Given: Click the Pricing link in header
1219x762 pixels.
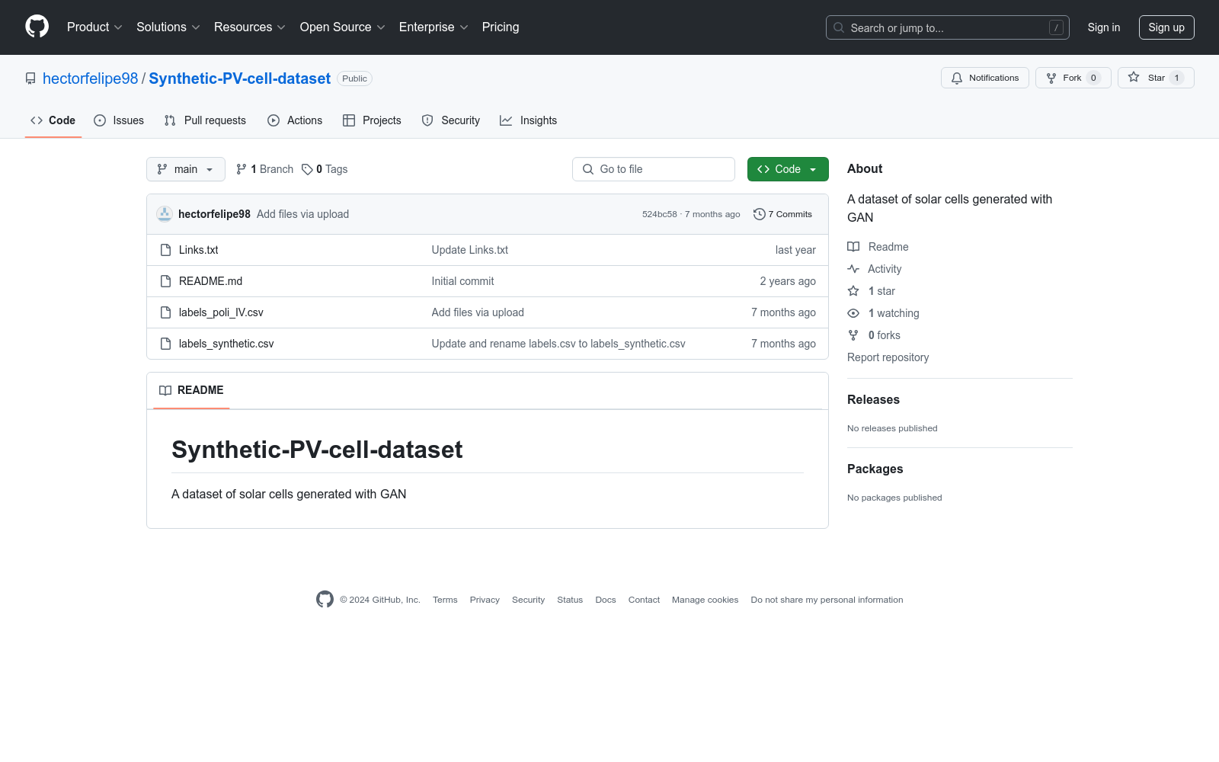Looking at the screenshot, I should tap(501, 27).
